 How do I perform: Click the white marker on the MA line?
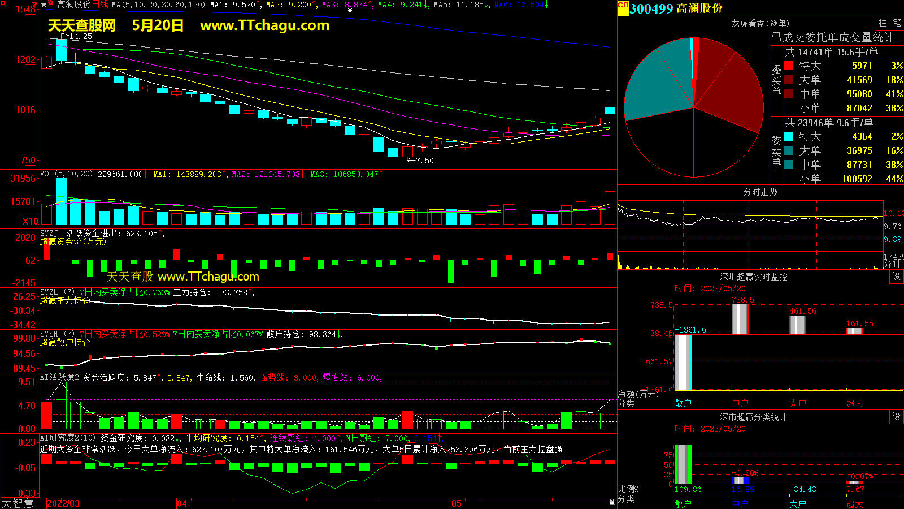350,10
